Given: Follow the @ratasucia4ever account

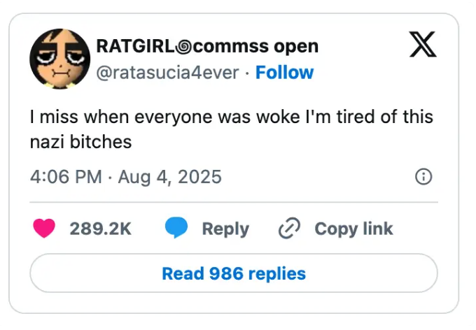Looking at the screenshot, I should pos(284,73).
